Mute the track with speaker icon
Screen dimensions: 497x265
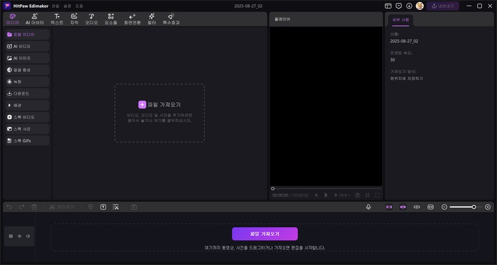point(28,236)
